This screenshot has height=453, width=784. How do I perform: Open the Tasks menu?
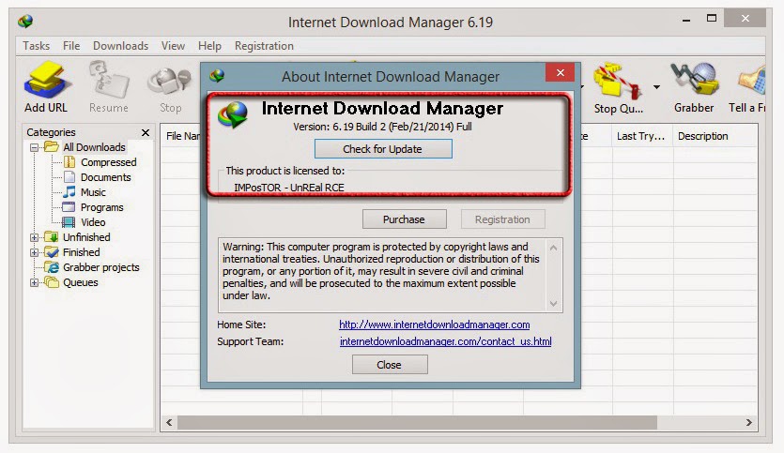click(36, 46)
